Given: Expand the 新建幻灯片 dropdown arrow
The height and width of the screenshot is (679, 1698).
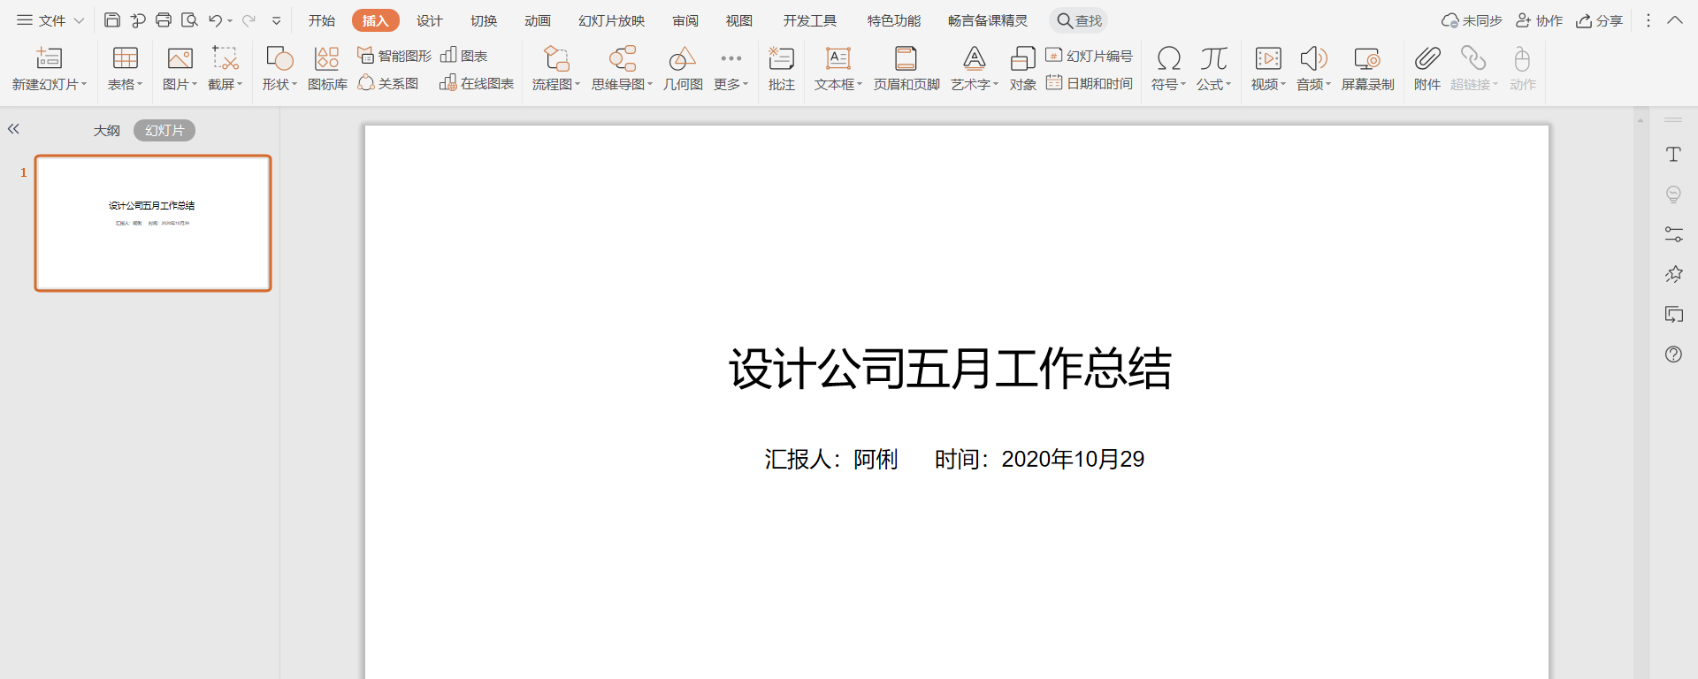Looking at the screenshot, I should 84,84.
